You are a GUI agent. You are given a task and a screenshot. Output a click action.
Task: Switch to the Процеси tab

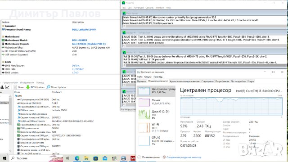142,81
